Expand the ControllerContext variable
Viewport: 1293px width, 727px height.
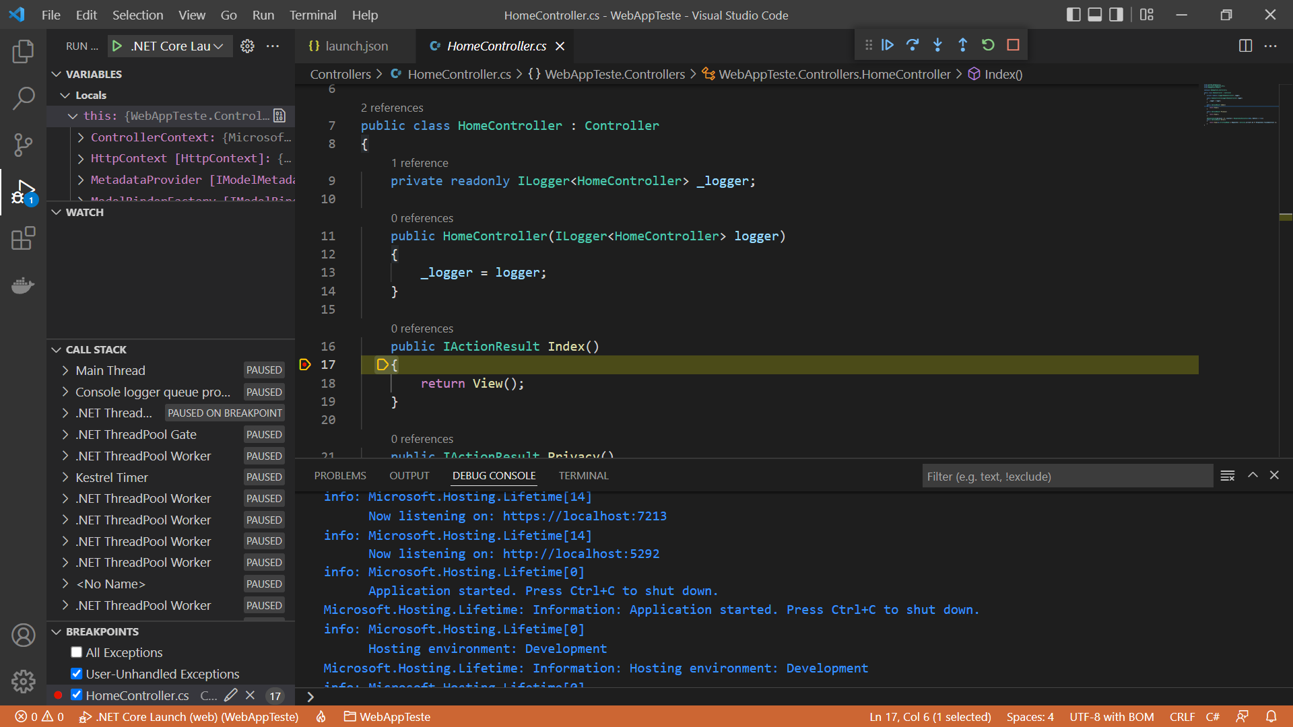pyautogui.click(x=81, y=137)
